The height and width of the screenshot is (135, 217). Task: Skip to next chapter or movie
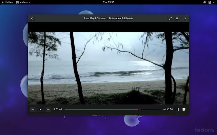(48, 109)
